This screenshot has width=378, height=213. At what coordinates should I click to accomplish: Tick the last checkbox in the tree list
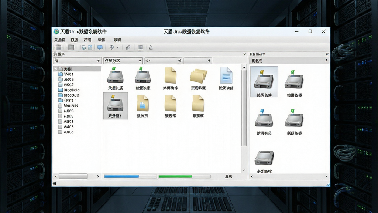[60, 132]
